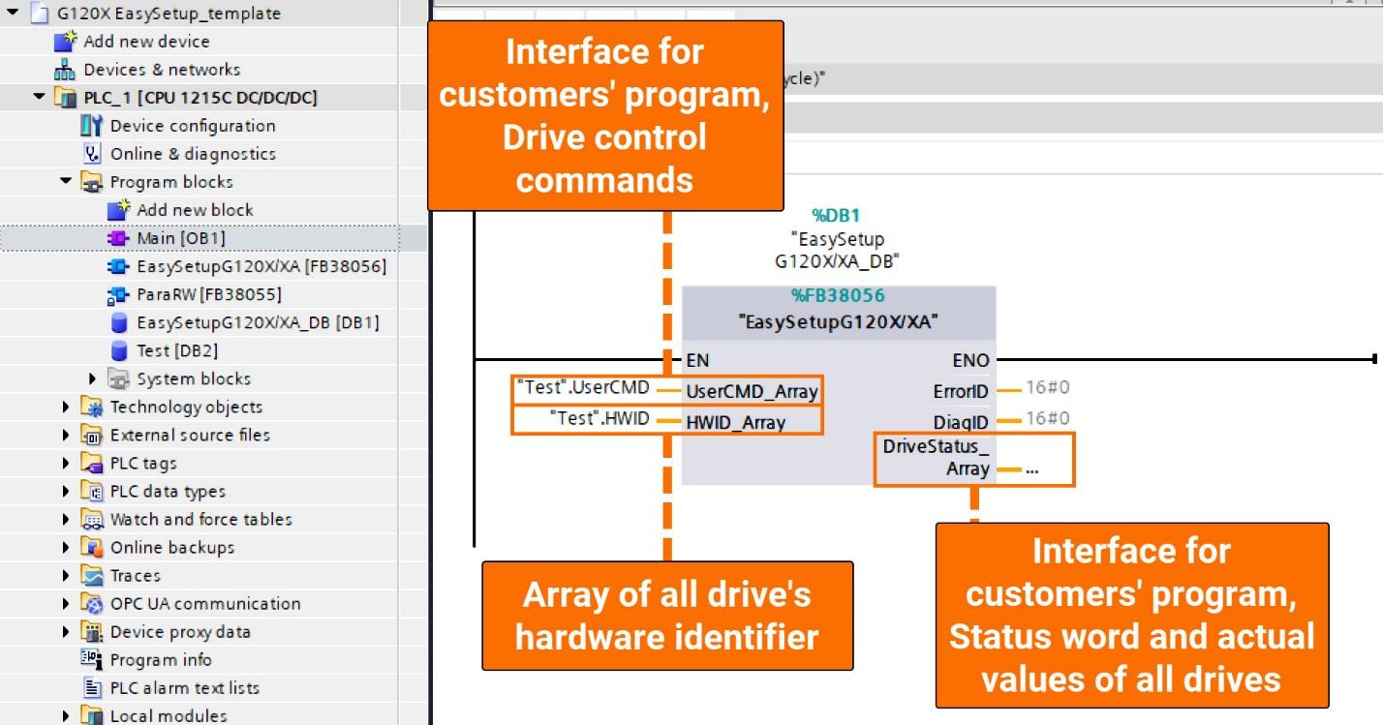The image size is (1383, 725).
Task: Click the HWID_Array pin label
Action: tap(736, 422)
